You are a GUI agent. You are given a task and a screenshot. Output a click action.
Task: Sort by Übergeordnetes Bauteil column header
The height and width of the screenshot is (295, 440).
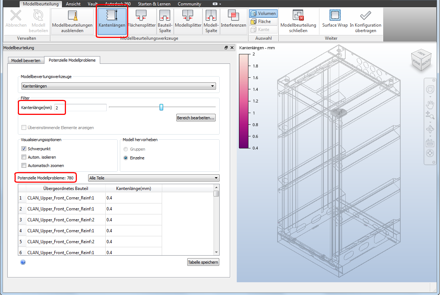(66, 189)
